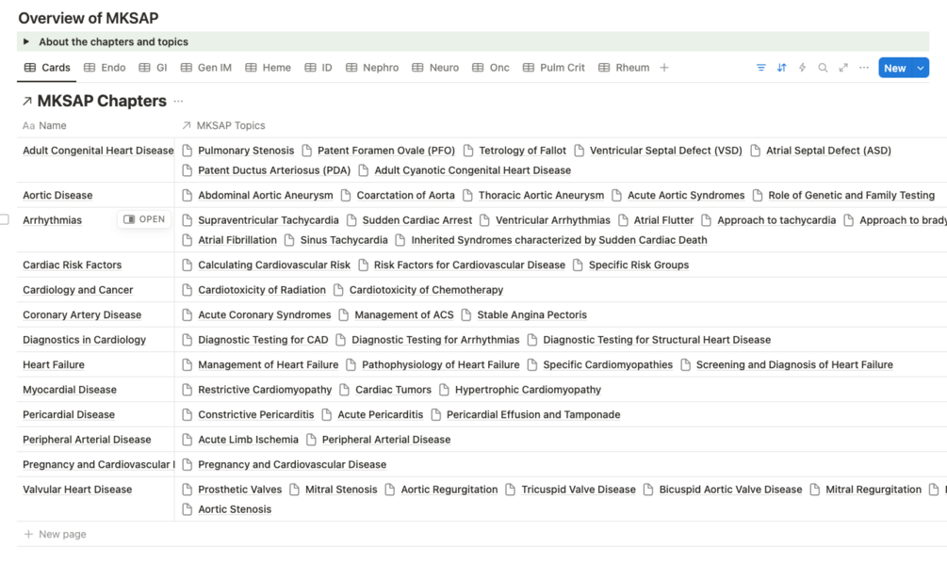947x562 pixels.
Task: Switch to the Endo view tab
Action: tap(105, 68)
